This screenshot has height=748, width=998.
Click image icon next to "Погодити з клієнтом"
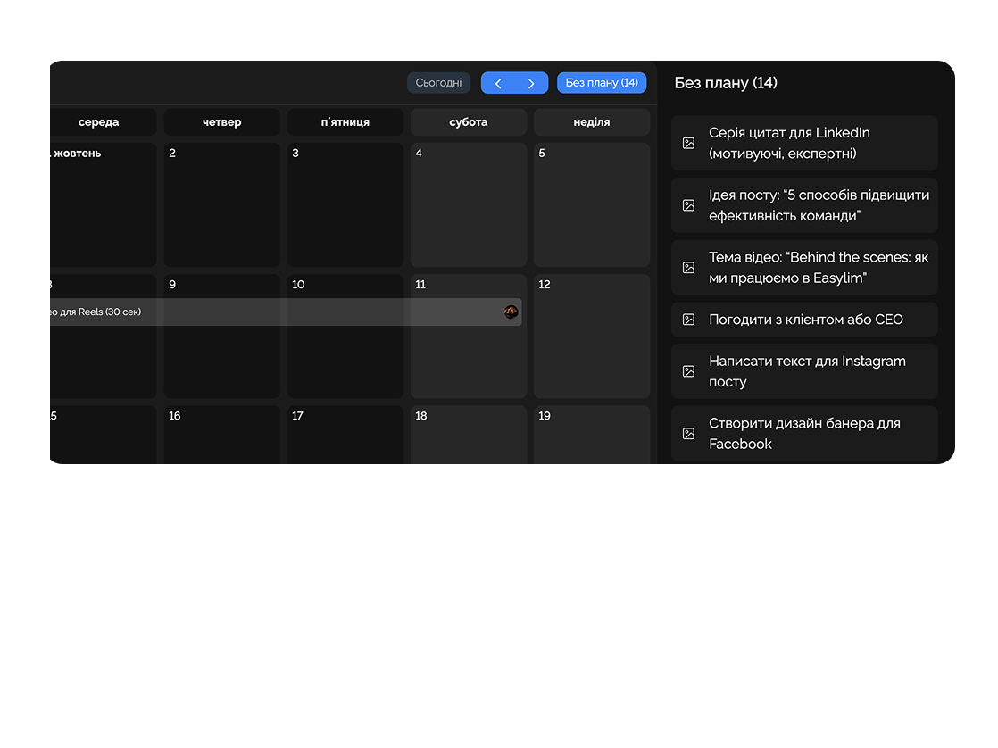pos(688,320)
